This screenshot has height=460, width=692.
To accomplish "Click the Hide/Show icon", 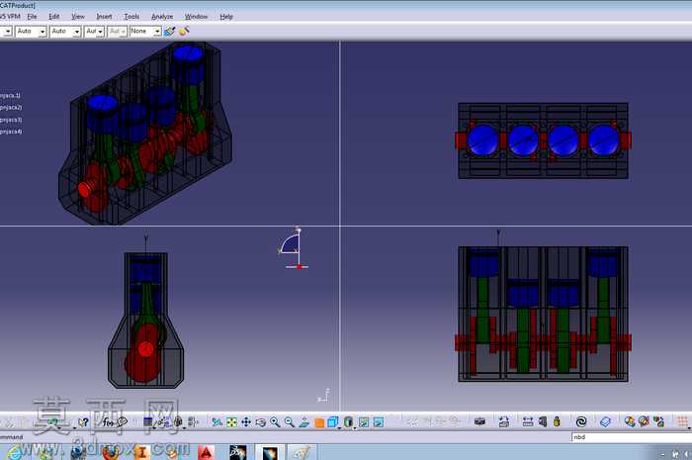I will (364, 422).
